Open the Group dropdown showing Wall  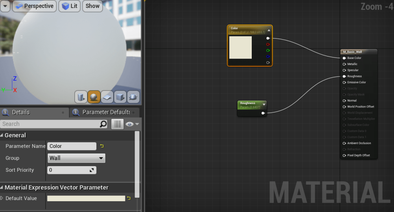point(76,158)
